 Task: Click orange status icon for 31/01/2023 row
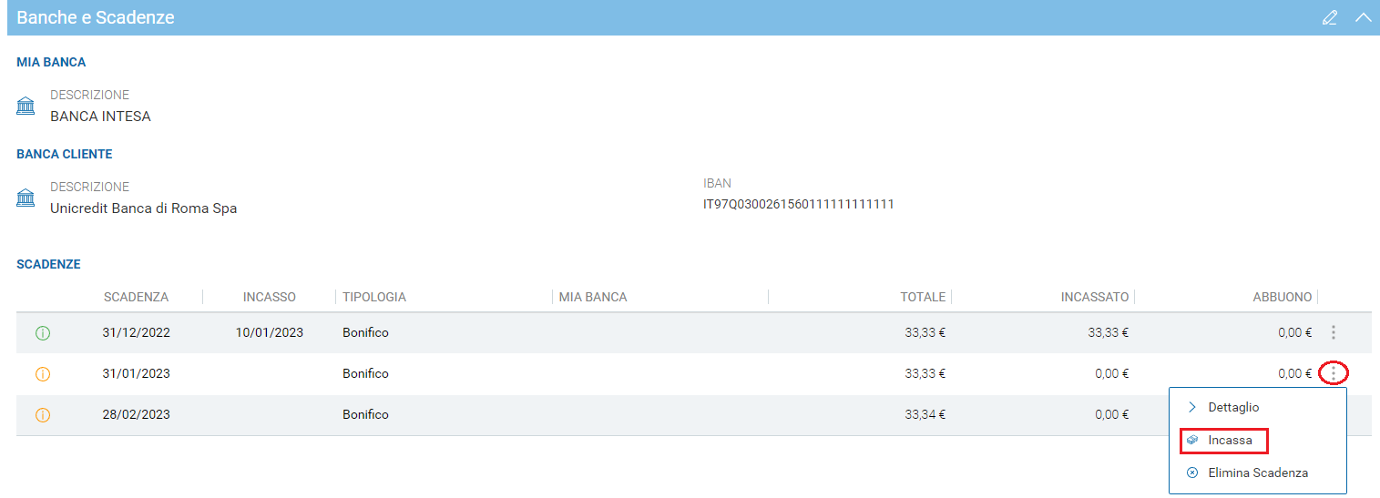click(x=43, y=374)
